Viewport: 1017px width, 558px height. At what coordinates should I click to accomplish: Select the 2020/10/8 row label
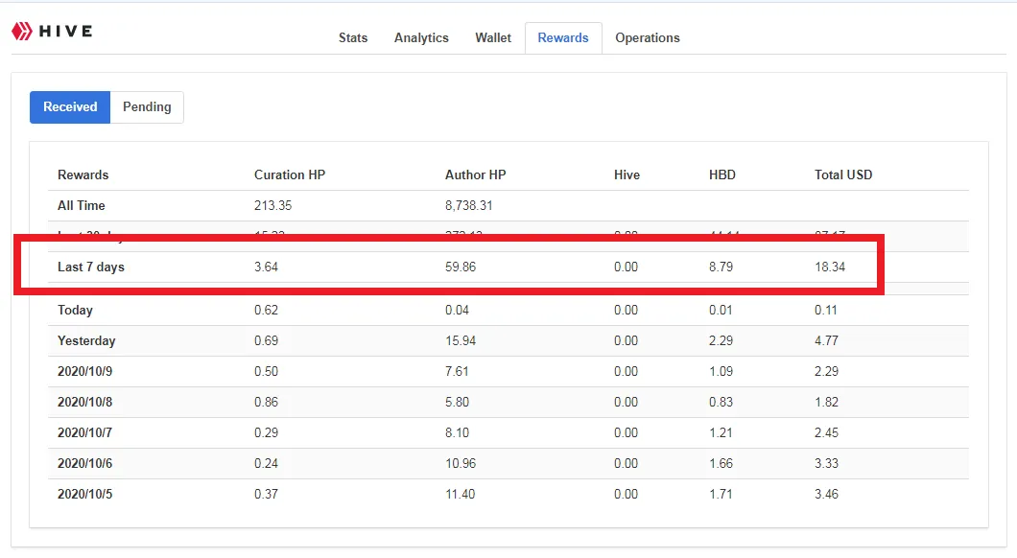point(85,402)
